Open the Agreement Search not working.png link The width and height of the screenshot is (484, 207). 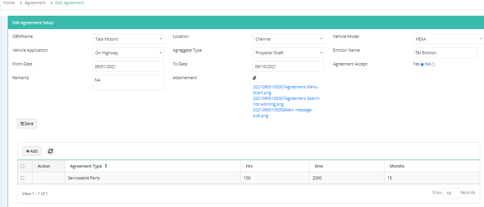(286, 101)
